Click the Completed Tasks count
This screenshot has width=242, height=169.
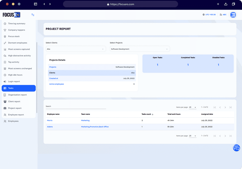pyautogui.click(x=188, y=65)
